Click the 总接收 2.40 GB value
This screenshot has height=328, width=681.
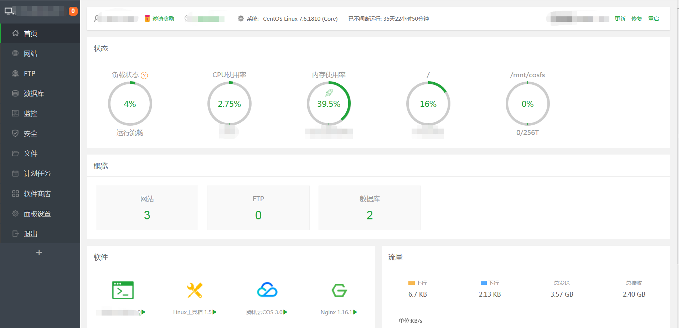pos(634,294)
